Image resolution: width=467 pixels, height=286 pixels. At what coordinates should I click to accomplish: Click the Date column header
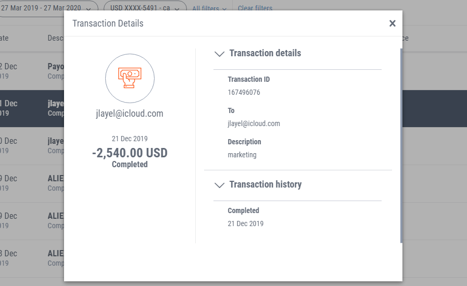(x=4, y=38)
